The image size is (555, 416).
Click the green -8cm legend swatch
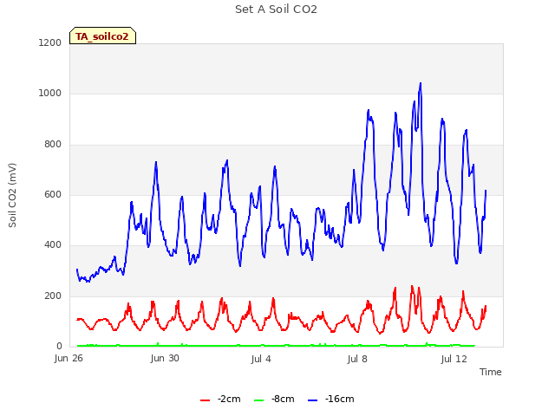[259, 400]
